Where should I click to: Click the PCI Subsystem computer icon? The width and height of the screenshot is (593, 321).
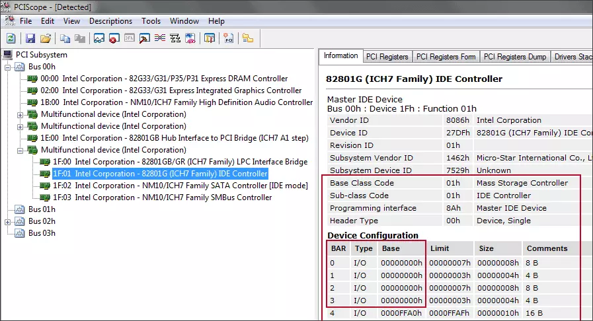[7, 55]
